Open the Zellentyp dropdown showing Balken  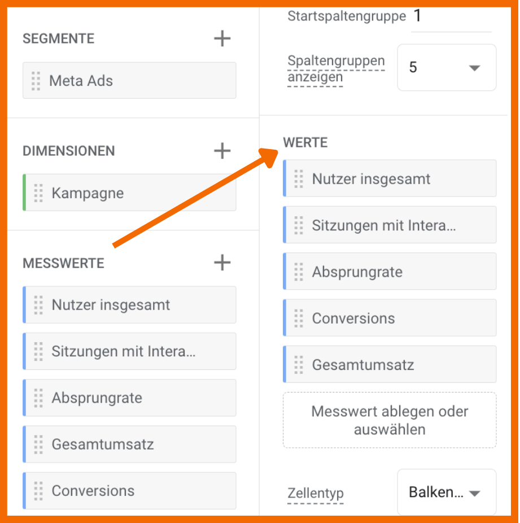coord(446,491)
